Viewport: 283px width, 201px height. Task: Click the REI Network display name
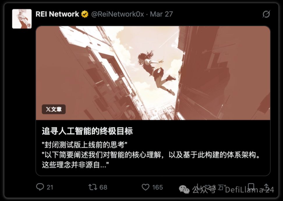tap(57, 14)
